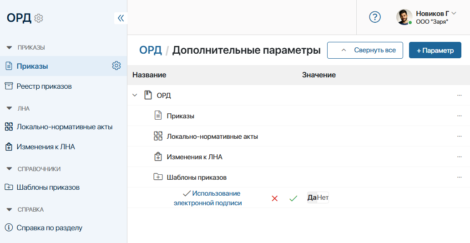This screenshot has width=470, height=243.
Task: Open Локально-нормативные акты in the sidebar
Action: (x=64, y=127)
